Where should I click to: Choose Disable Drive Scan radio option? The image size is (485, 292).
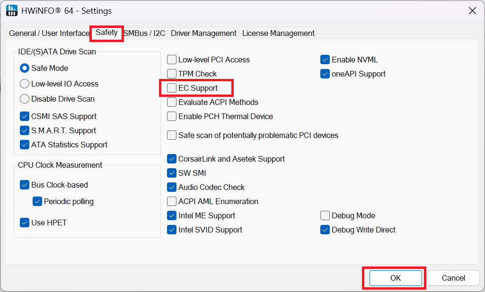pyautogui.click(x=25, y=99)
